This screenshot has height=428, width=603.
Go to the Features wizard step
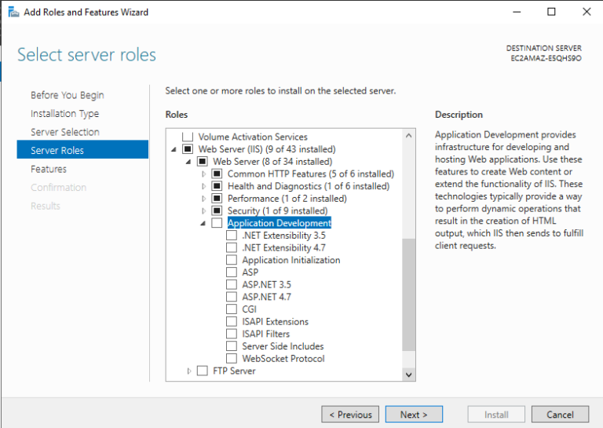click(49, 169)
